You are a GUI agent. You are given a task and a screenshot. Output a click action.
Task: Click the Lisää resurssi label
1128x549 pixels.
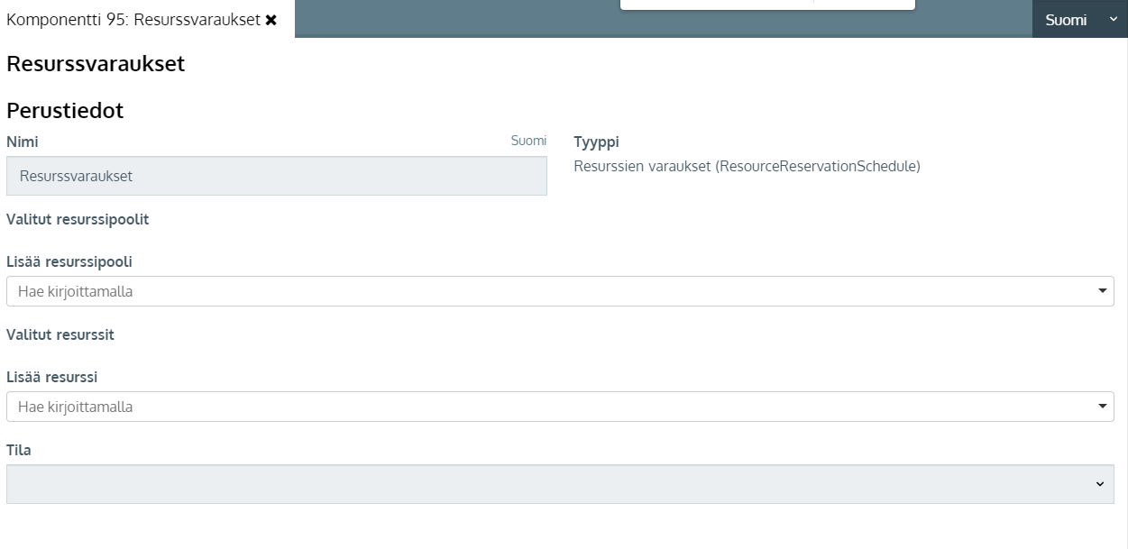click(52, 377)
